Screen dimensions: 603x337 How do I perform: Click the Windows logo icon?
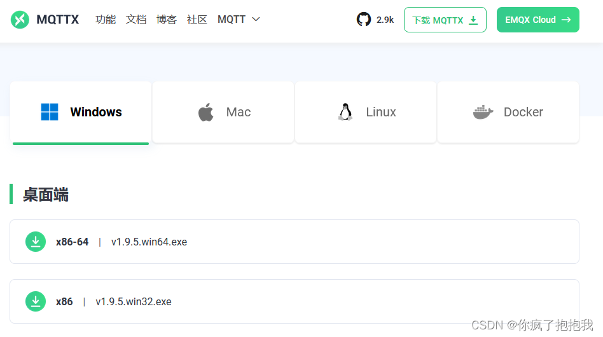click(50, 112)
